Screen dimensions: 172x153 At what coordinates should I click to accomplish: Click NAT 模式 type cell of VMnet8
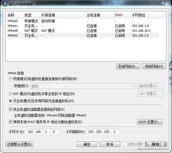coord(31,31)
